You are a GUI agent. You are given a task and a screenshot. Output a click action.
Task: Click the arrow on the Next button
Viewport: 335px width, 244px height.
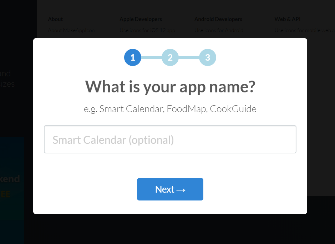coord(181,189)
